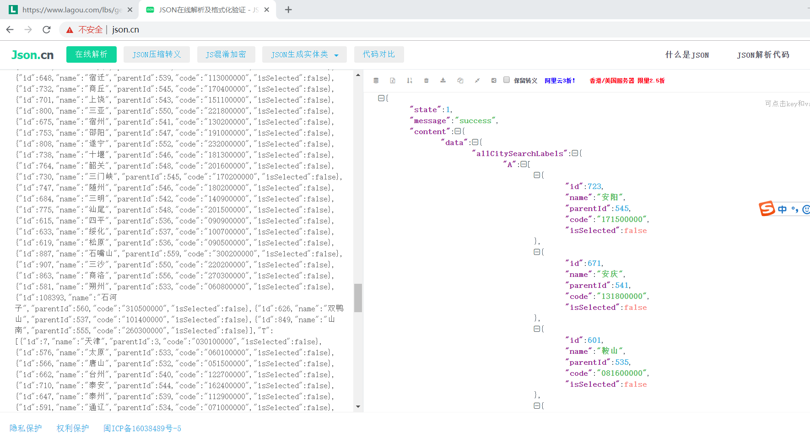Switch to the lagou.com browser tab
Viewport: 810px width, 433px height.
pos(69,9)
